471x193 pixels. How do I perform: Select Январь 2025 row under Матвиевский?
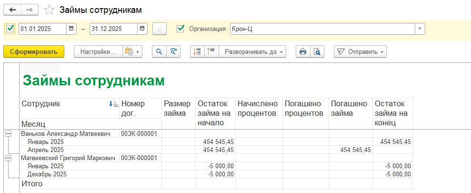point(90,166)
